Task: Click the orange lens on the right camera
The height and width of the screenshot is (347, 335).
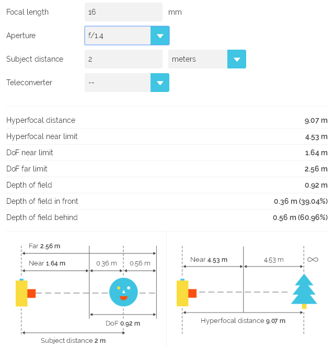Action: [192, 293]
